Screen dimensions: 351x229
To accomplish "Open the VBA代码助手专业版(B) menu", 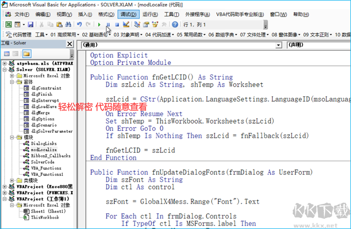I will point(240,15).
